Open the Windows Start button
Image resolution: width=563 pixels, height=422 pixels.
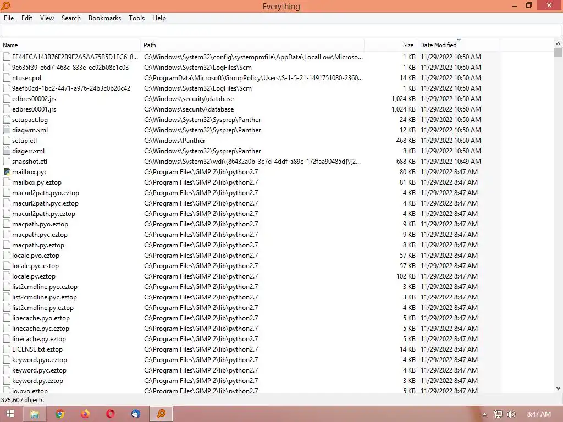point(10,414)
